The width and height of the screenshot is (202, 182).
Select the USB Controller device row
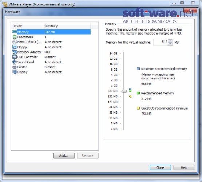(51, 57)
